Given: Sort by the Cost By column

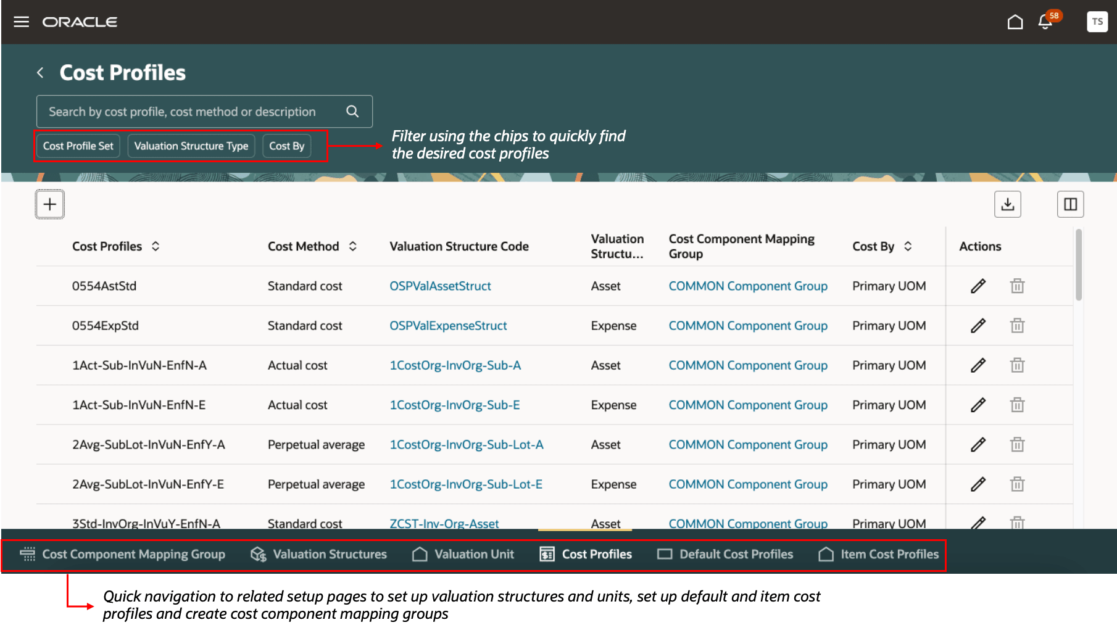Looking at the screenshot, I should (x=908, y=246).
